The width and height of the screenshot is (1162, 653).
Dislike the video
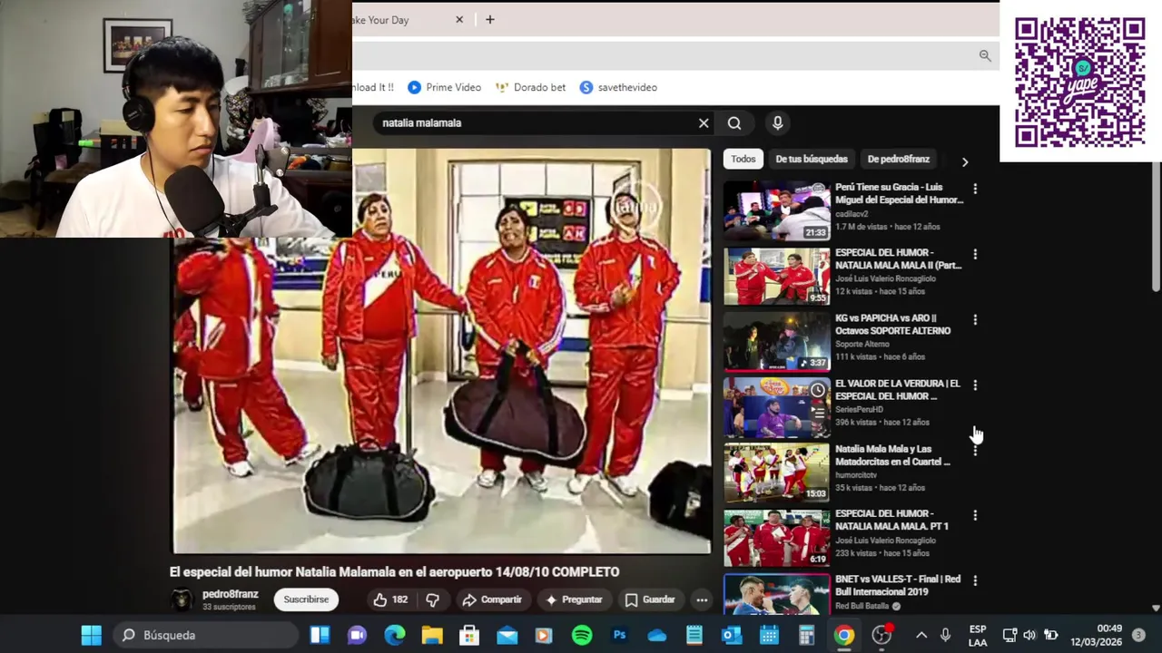(433, 599)
